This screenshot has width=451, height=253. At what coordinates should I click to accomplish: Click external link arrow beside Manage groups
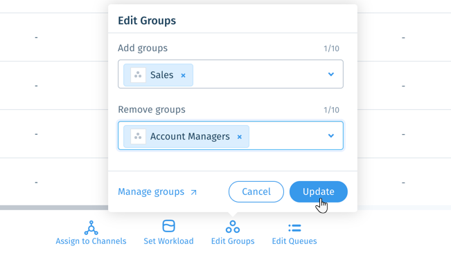coord(193,192)
